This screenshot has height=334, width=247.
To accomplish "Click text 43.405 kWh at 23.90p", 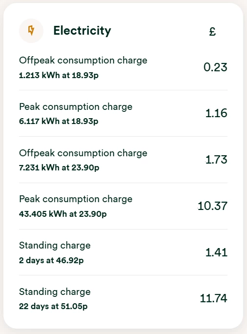I will coord(62,214).
